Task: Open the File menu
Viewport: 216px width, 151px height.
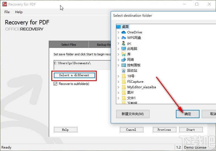Action: click(x=7, y=12)
